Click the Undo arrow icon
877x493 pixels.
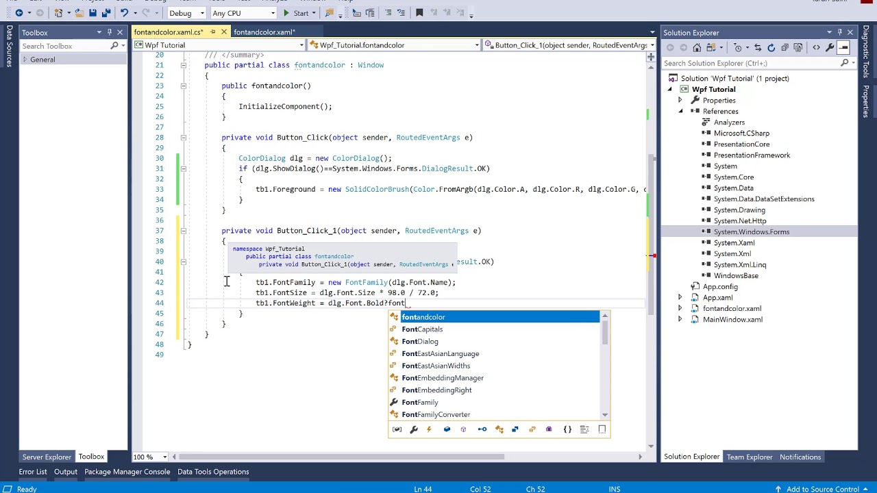coord(124,13)
